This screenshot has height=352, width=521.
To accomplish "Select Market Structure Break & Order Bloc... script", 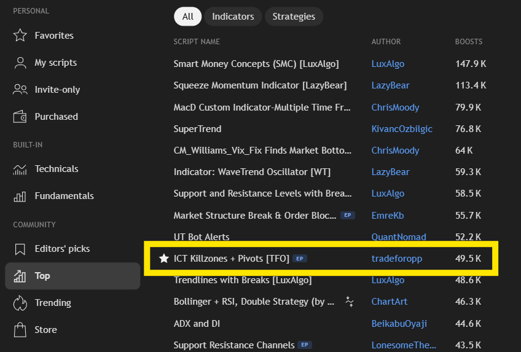I will coord(255,216).
